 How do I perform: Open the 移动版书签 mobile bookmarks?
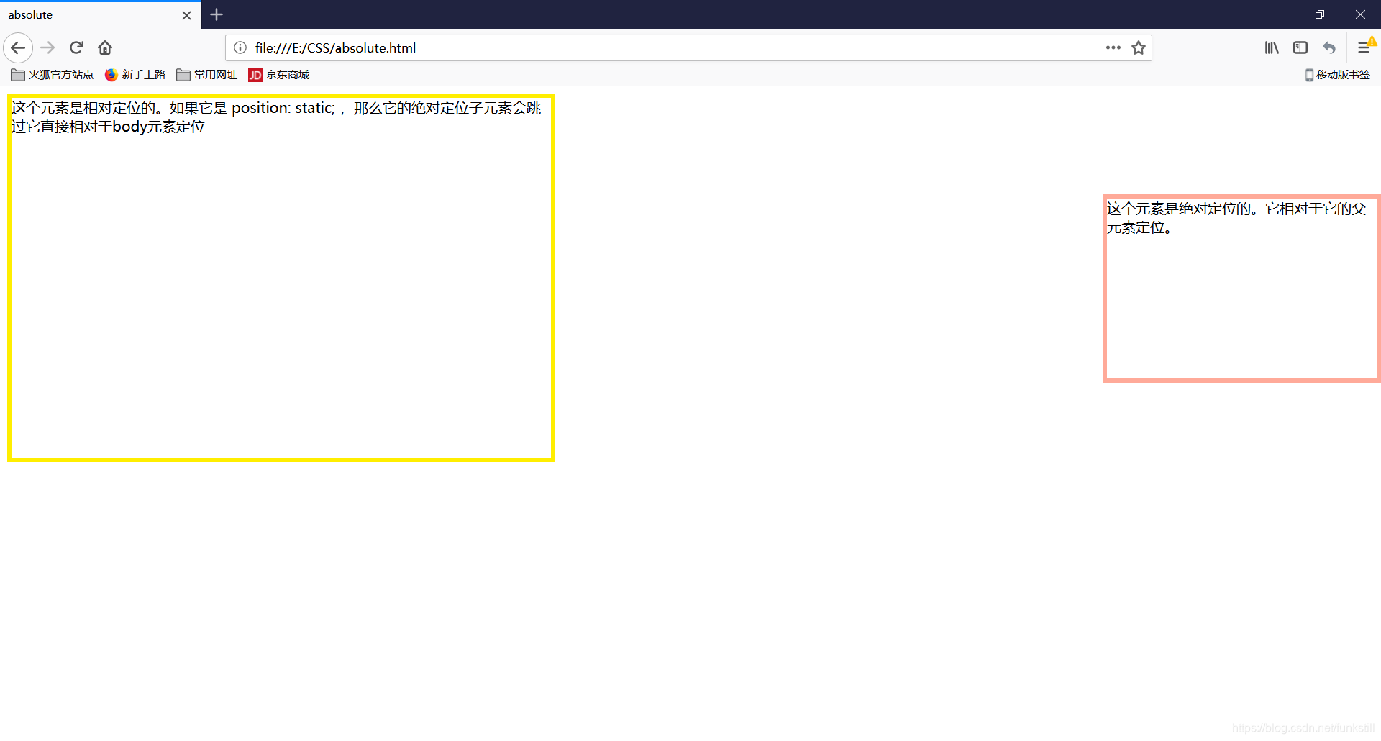click(x=1338, y=75)
